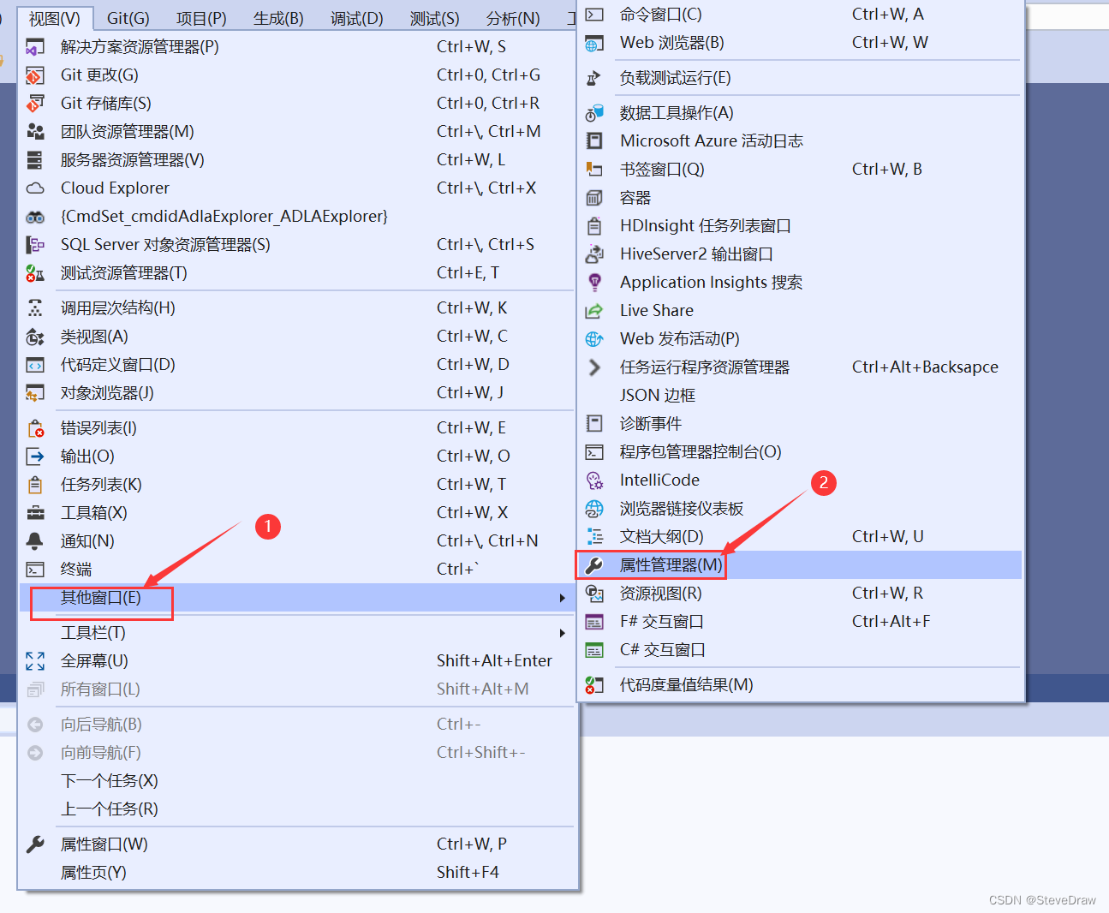Select 属性页(Y) menu entry
The image size is (1109, 913).
pyautogui.click(x=298, y=873)
